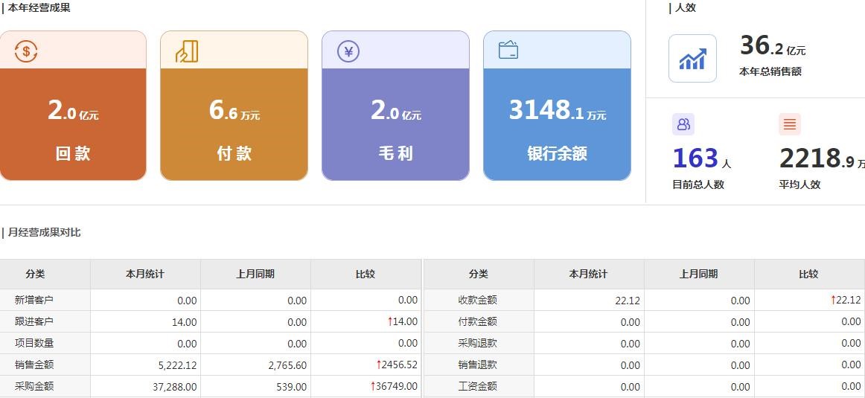Click right table 比较 column header
Image resolution: width=865 pixels, height=398 pixels.
808,274
